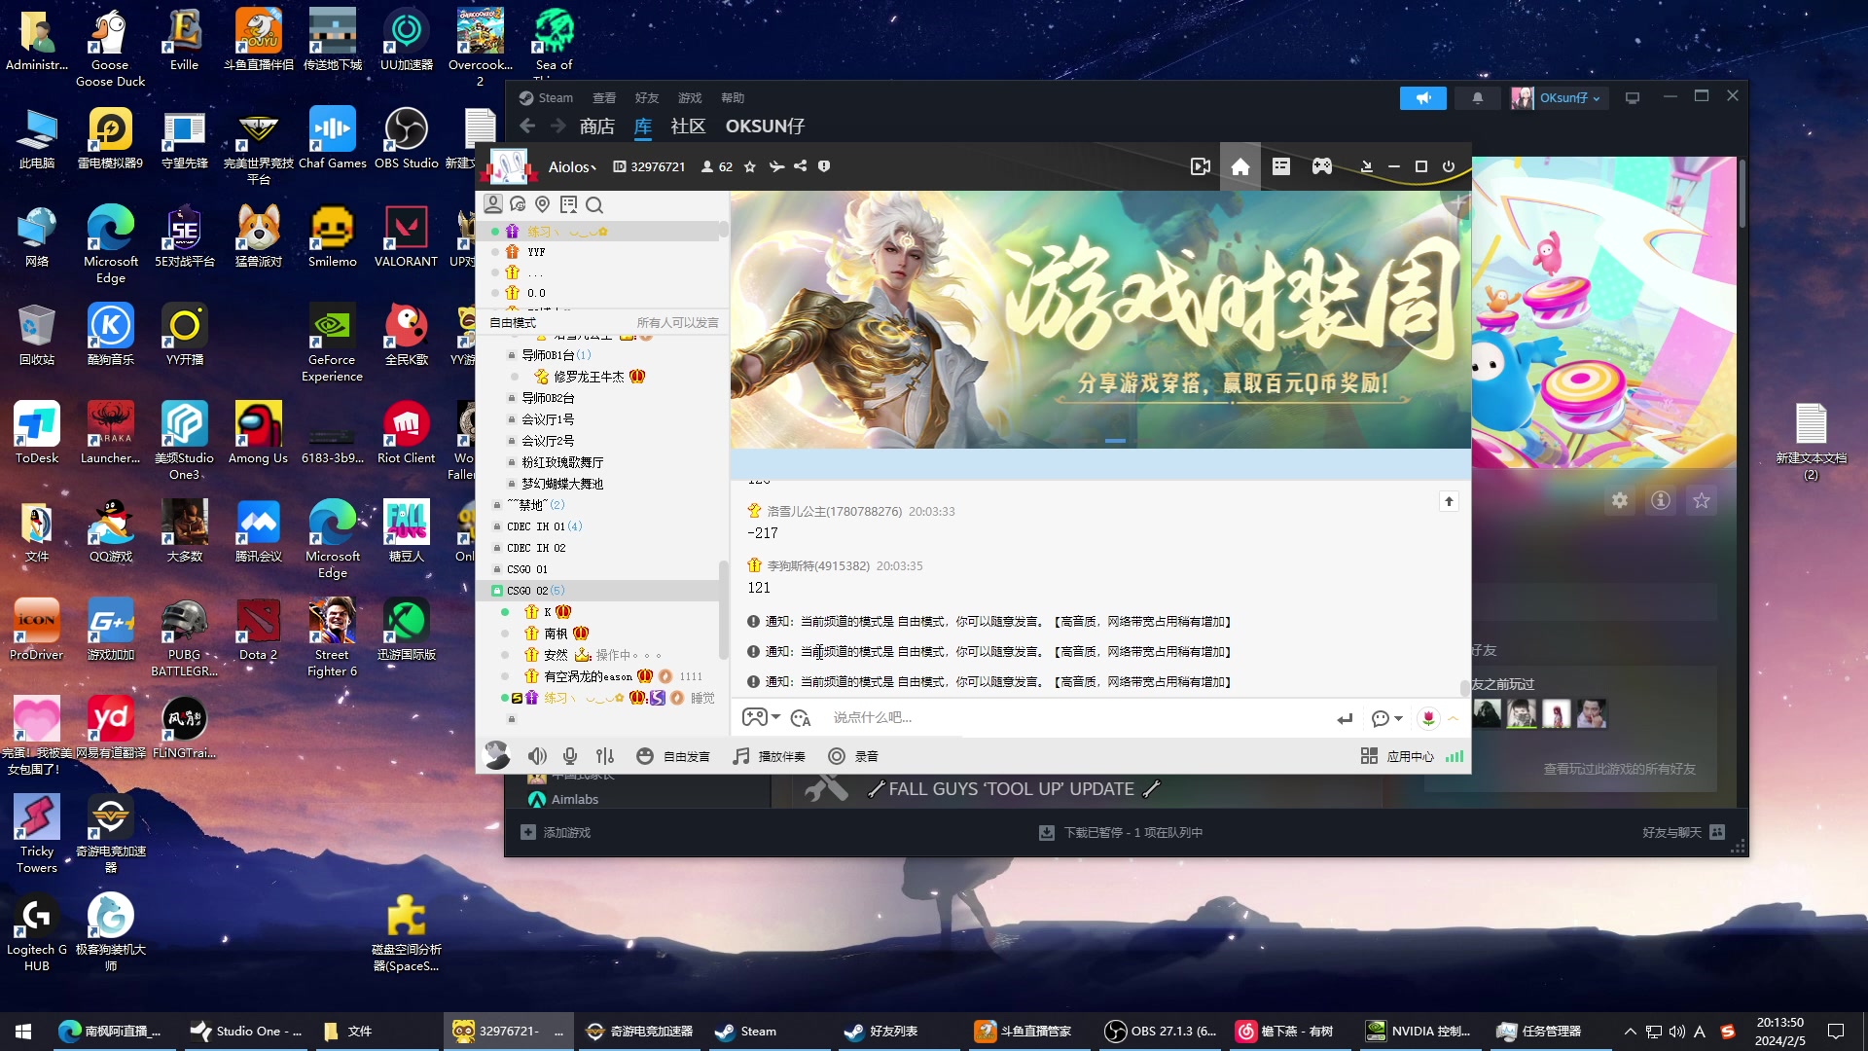Click the game fashion week banner
The width and height of the screenshot is (1868, 1051).
[x=1100, y=320]
